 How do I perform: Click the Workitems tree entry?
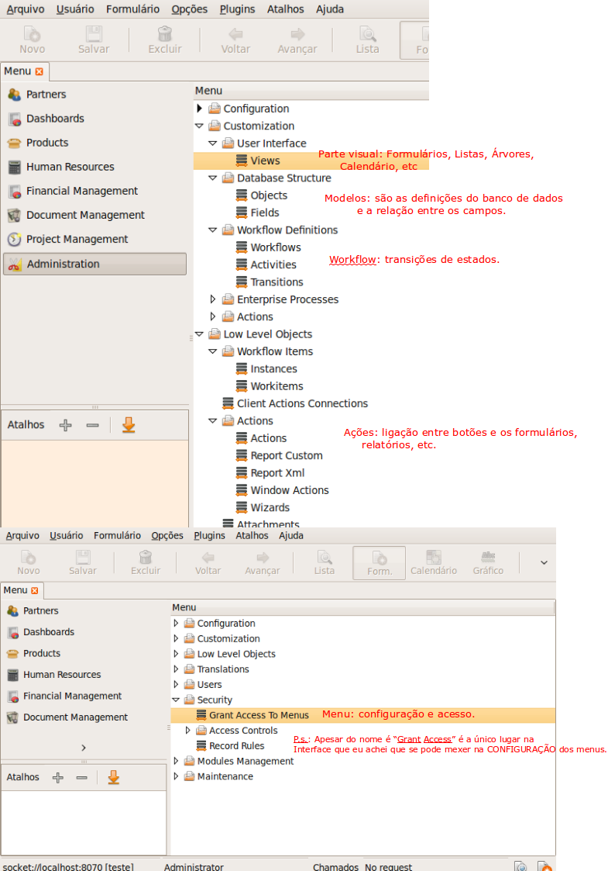(277, 386)
